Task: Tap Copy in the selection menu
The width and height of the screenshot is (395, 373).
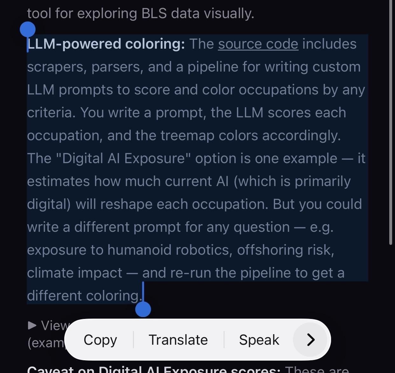Action: click(x=100, y=340)
